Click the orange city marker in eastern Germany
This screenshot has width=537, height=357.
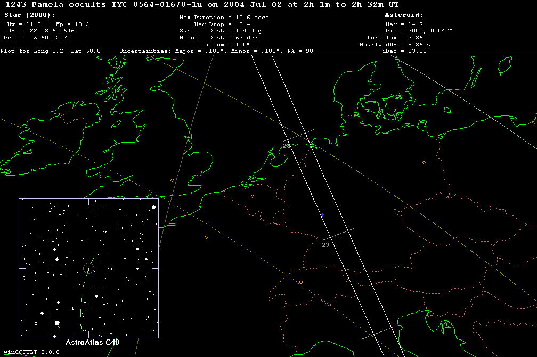pyautogui.click(x=424, y=163)
